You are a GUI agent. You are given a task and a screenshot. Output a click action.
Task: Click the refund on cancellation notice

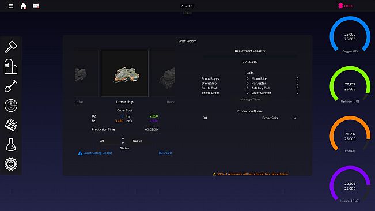252,174
